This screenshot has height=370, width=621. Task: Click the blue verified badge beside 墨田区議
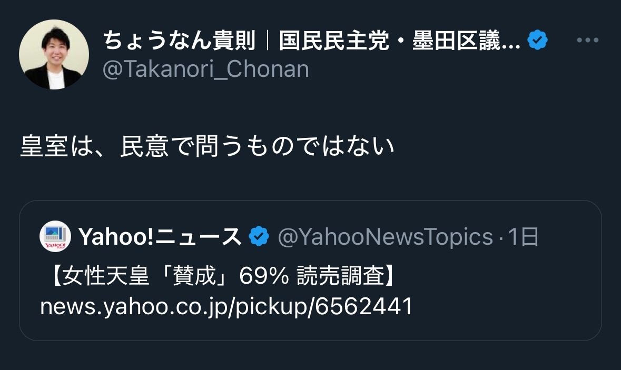point(538,41)
